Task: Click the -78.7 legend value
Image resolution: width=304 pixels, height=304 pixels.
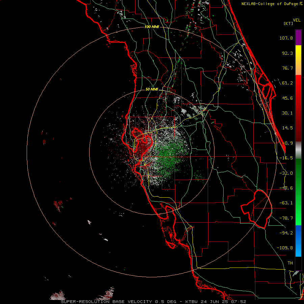Action: [286, 218]
